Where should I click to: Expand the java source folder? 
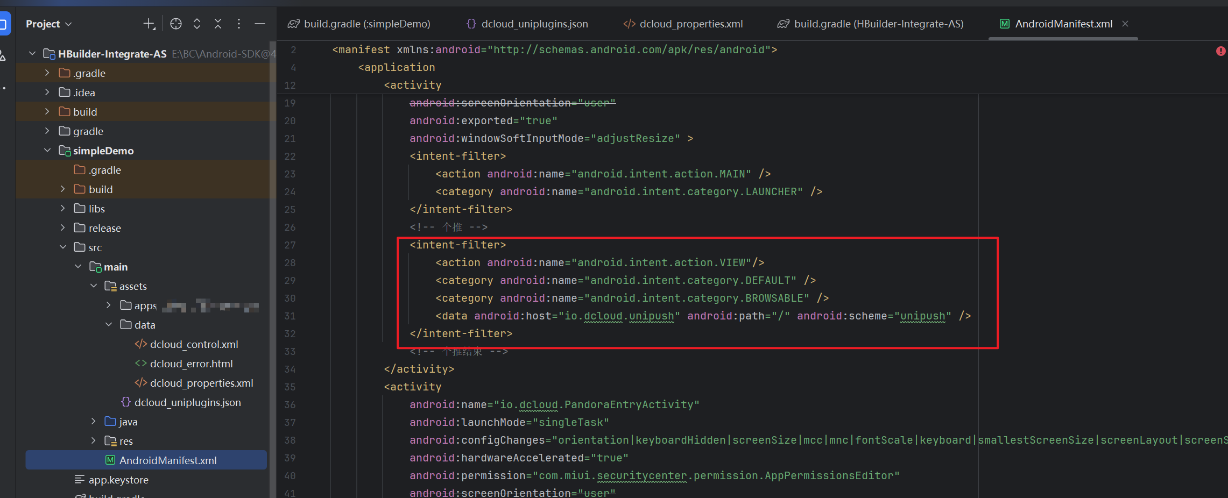[94, 422]
